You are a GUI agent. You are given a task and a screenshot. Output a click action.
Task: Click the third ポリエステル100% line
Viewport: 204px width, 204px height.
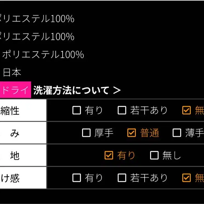(43, 54)
